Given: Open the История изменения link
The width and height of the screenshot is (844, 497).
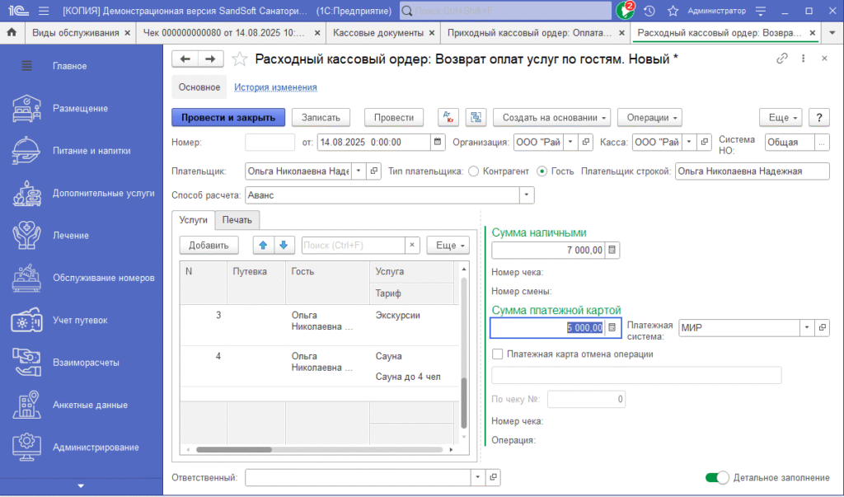Looking at the screenshot, I should coord(275,87).
